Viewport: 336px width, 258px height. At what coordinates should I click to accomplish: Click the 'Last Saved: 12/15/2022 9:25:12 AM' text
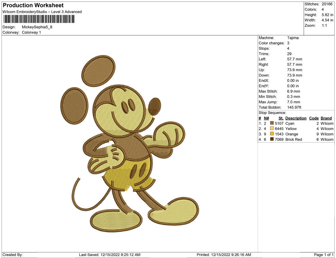click(110, 255)
